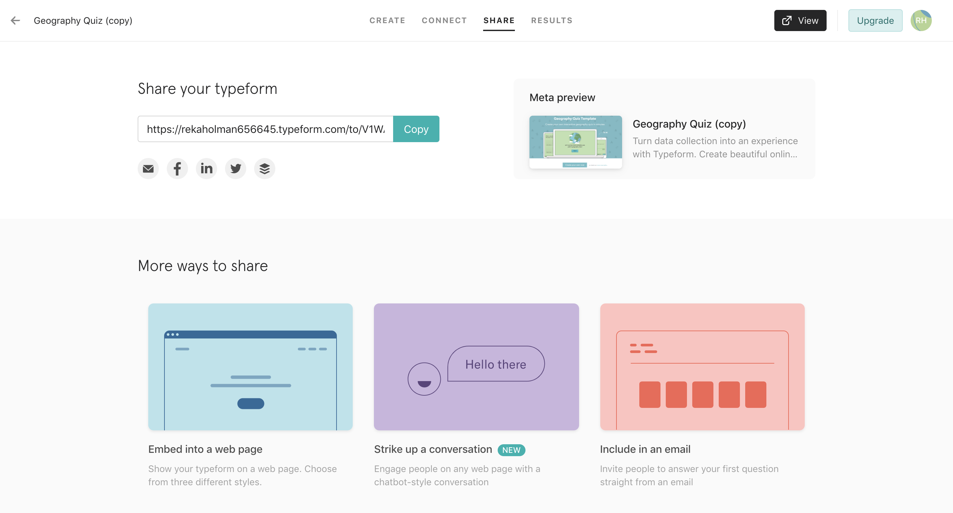953x513 pixels.
Task: Open the Include in an email card
Action: tap(702, 367)
